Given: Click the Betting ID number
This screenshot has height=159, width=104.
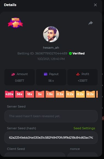Looking at the screenshot, I should click(51, 53).
